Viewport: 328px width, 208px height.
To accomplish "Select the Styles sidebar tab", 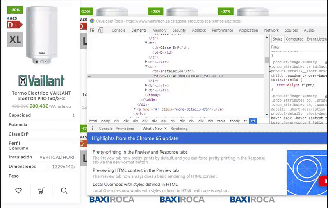I will [x=278, y=39].
